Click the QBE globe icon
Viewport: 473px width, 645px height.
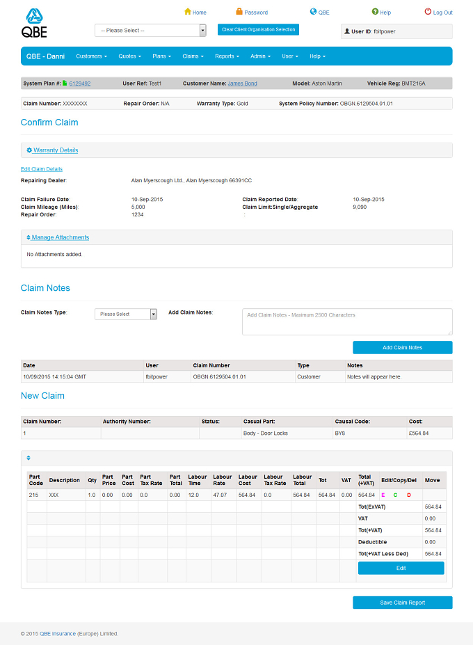point(313,12)
